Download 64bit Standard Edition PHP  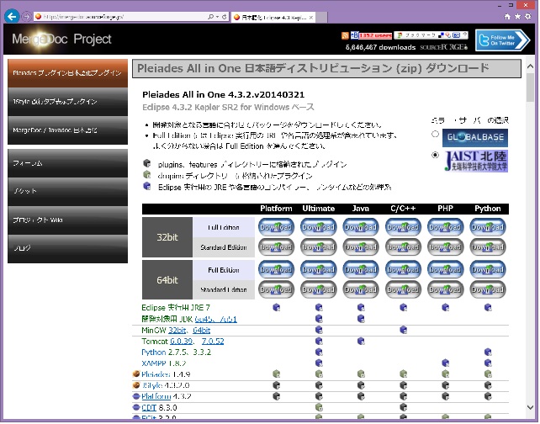(x=445, y=290)
